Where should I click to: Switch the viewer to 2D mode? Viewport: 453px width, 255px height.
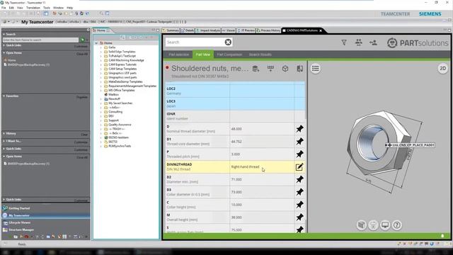442,69
